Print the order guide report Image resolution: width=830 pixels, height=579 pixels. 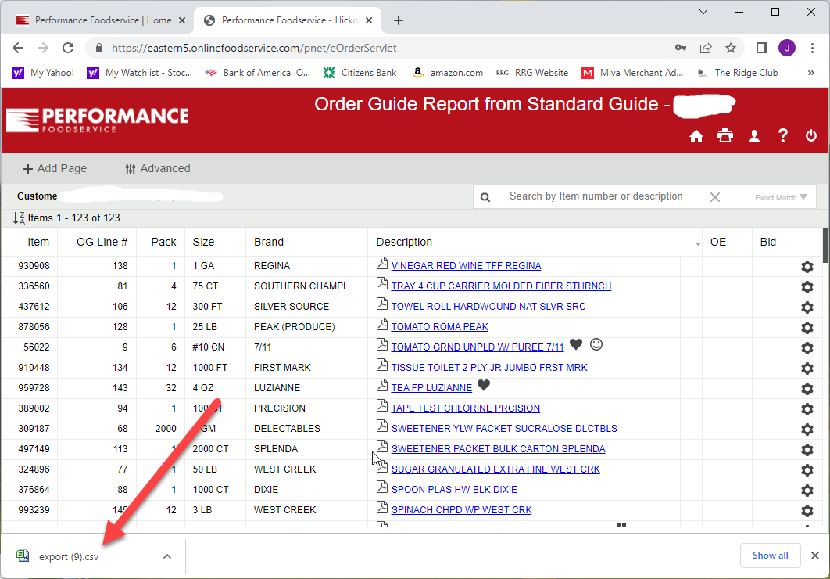pos(725,136)
